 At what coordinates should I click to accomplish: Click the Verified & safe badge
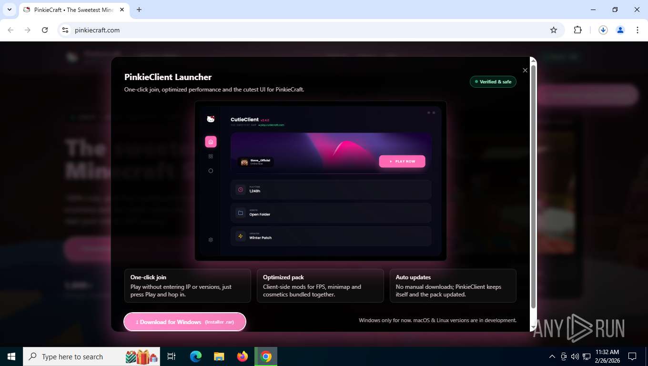[x=493, y=82]
